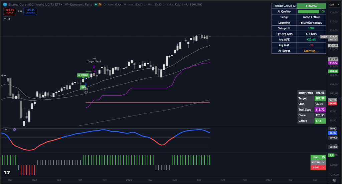Click the blue BUY arrow on the chart
This screenshot has width=342, height=184.
[x=86, y=85]
